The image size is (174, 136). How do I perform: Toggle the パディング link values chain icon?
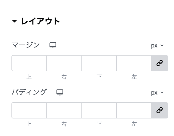coord(160,110)
